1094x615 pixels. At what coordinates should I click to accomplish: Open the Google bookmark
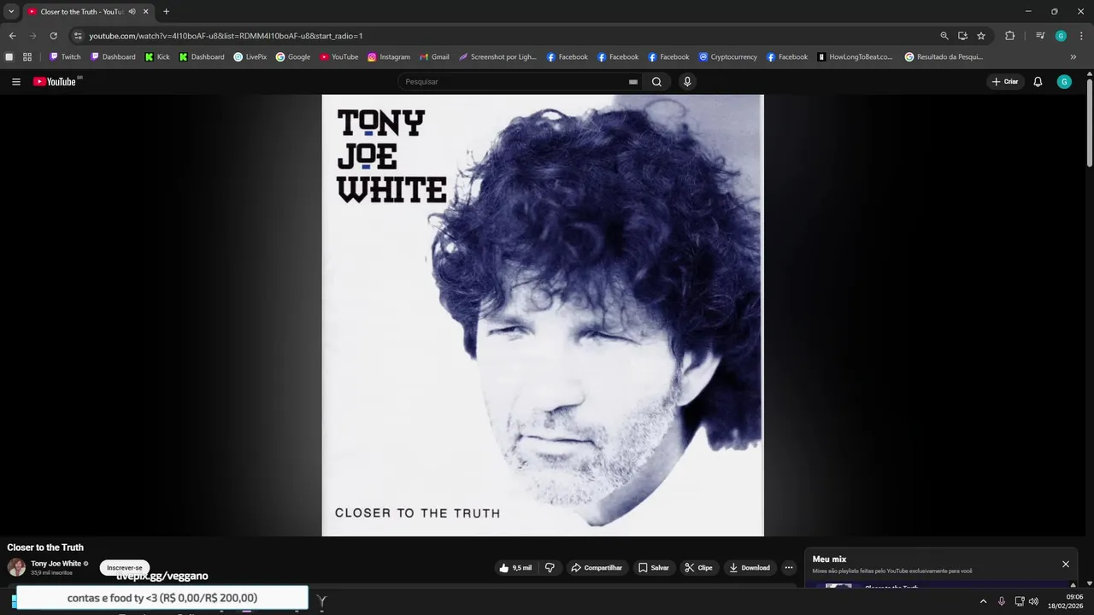[293, 57]
